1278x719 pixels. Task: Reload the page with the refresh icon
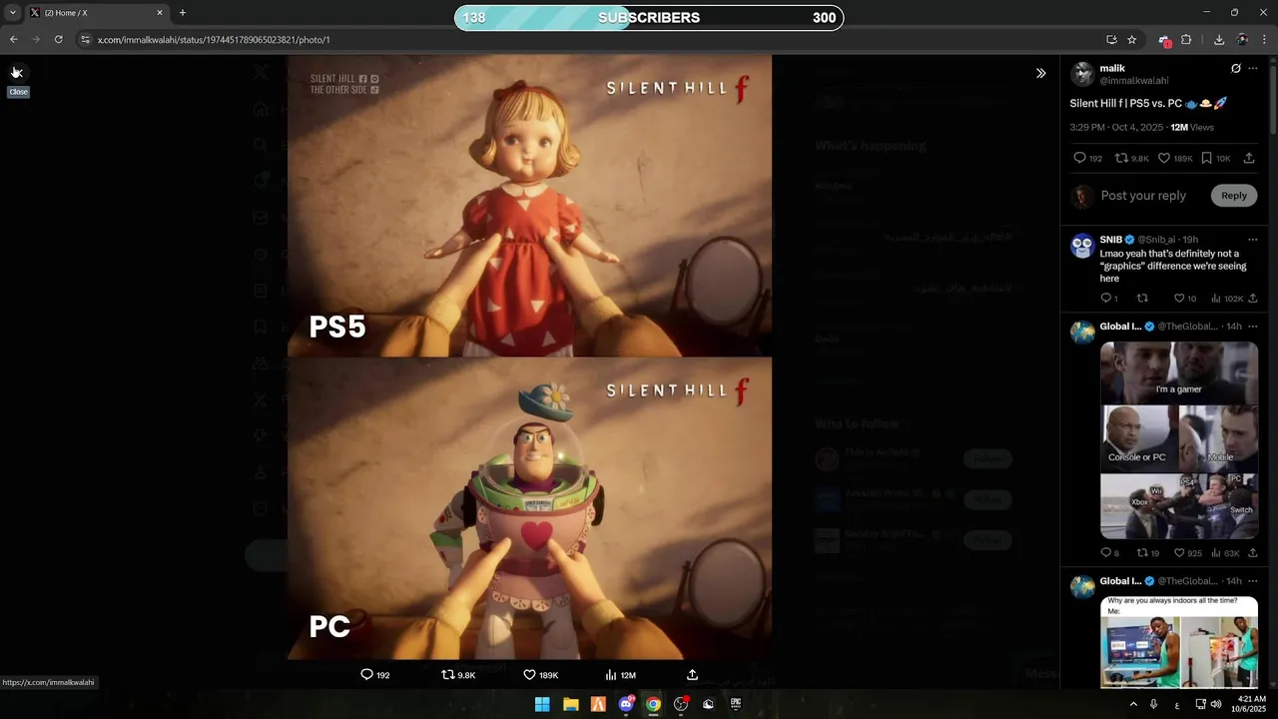tap(58, 40)
